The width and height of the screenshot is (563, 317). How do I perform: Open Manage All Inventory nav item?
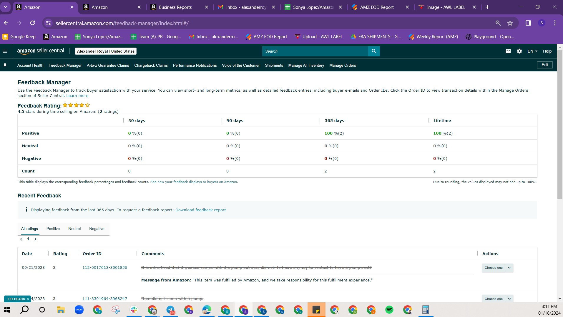point(306,65)
